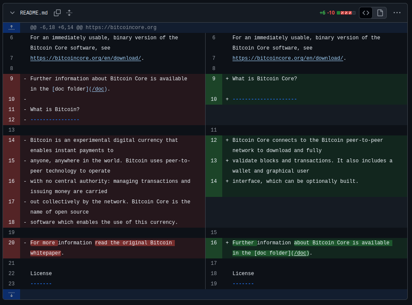
Task: Click 'License' in the left pane
Action: pyautogui.click(x=41, y=273)
